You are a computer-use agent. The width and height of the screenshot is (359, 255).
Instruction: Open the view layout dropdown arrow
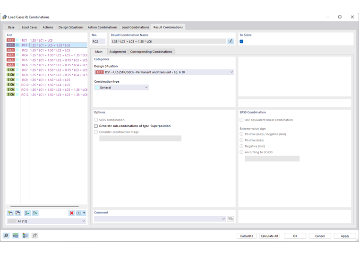tap(84, 213)
